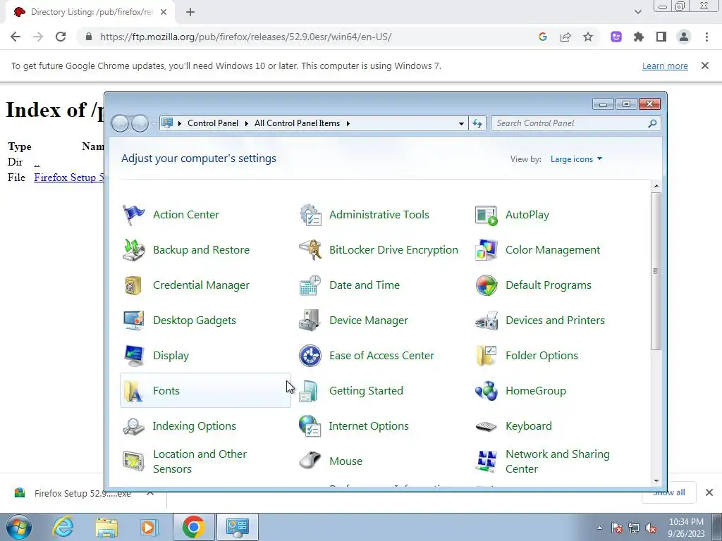Open Chrome profile avatar icon
The image size is (722, 541).
pos(684,37)
